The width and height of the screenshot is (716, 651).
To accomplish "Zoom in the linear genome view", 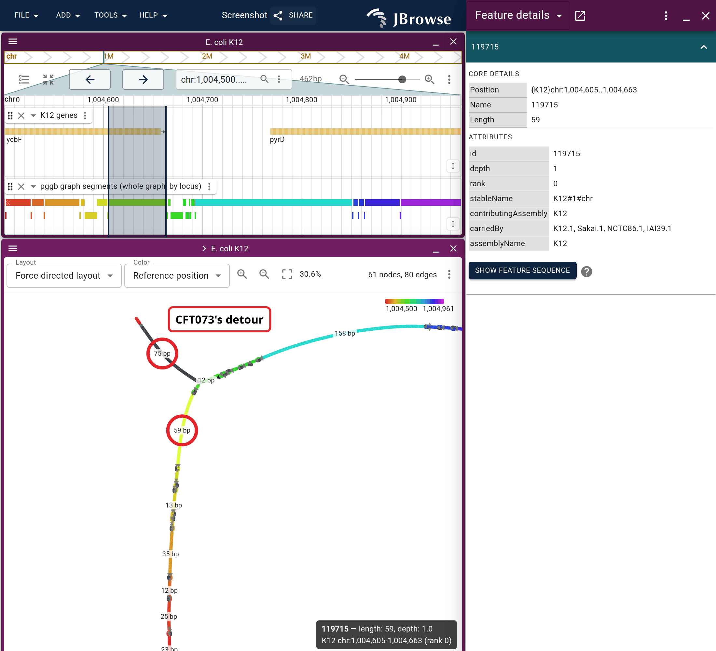I will 430,79.
